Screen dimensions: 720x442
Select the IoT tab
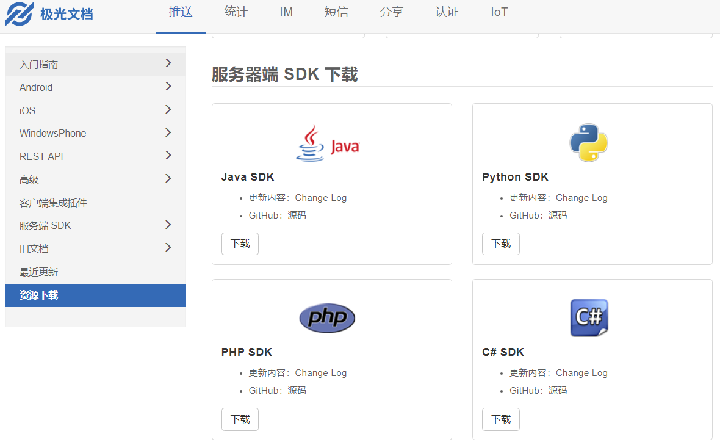499,12
